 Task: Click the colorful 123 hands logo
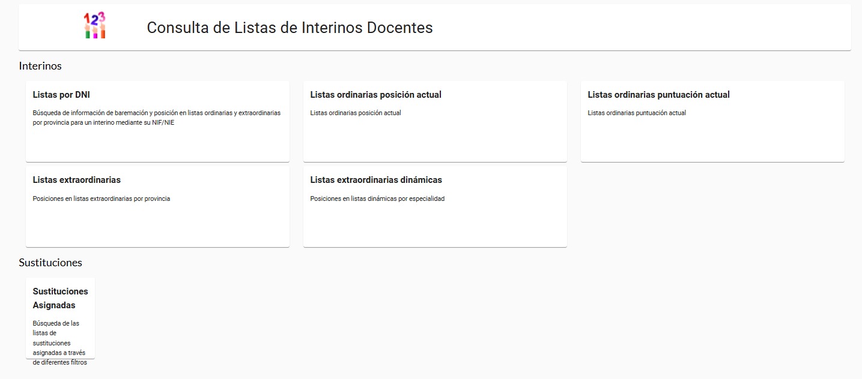tap(94, 26)
